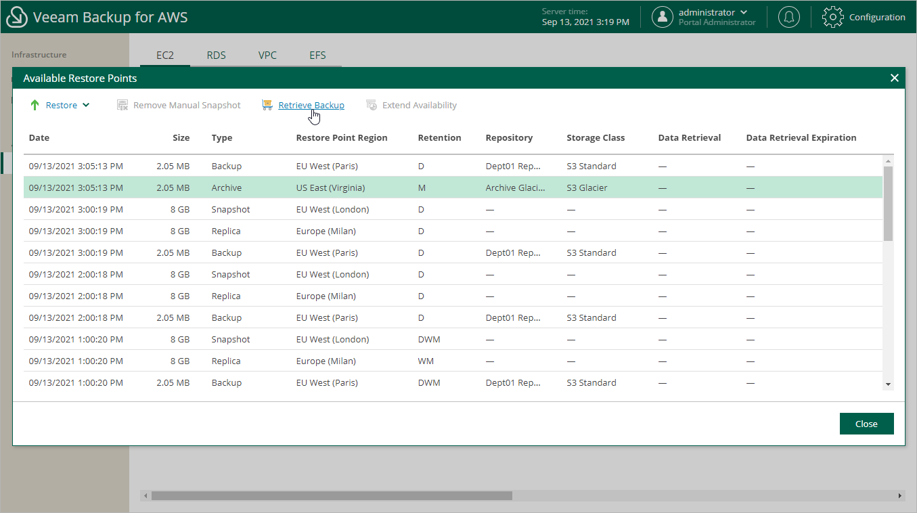The width and height of the screenshot is (917, 513).
Task: Click the Veeam logo icon
Action: point(16,18)
